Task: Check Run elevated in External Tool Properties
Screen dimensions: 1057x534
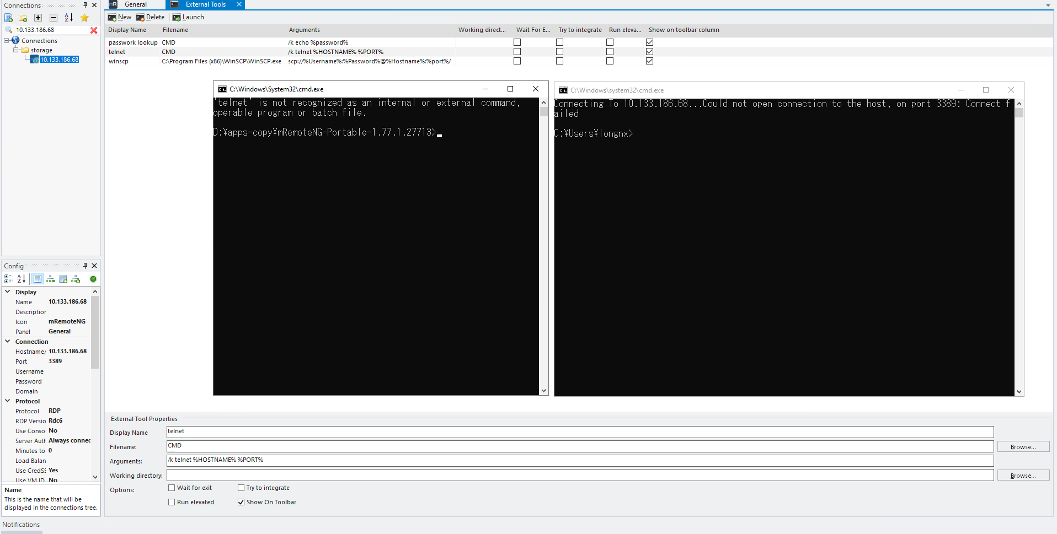Action: coord(172,502)
